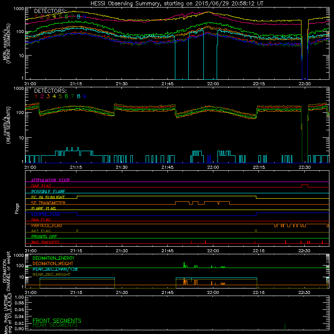Click the 22:00 tick label under the decimation plot

pyautogui.click(x=213, y=293)
